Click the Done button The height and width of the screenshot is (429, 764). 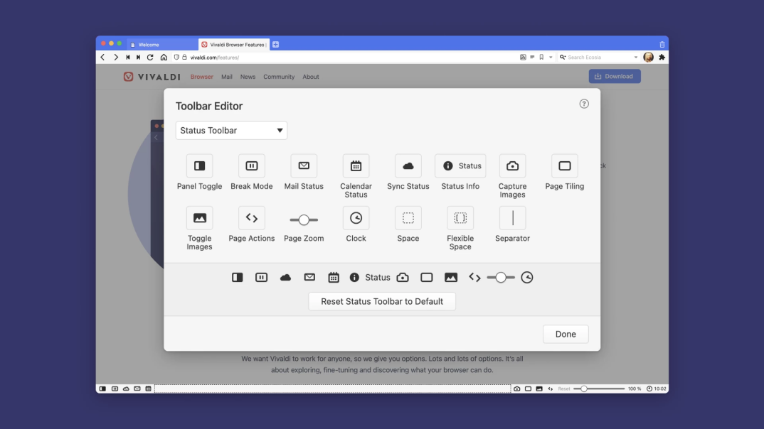tap(566, 334)
